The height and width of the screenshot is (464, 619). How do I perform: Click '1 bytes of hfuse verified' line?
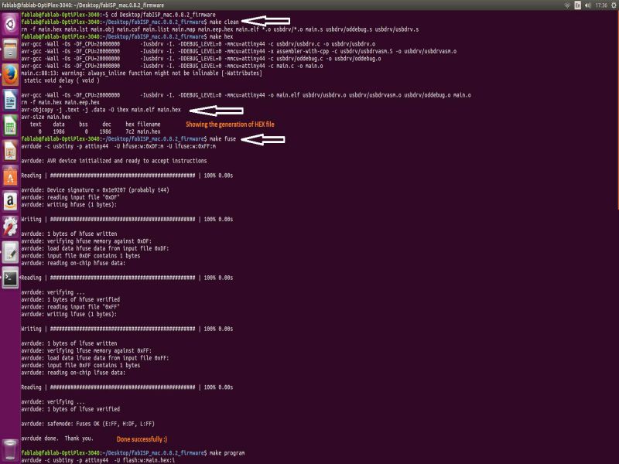click(70, 300)
